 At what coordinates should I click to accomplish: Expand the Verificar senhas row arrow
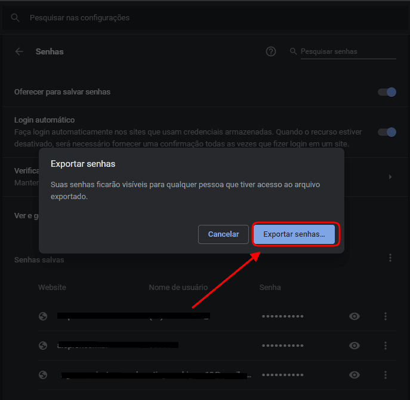[390, 177]
